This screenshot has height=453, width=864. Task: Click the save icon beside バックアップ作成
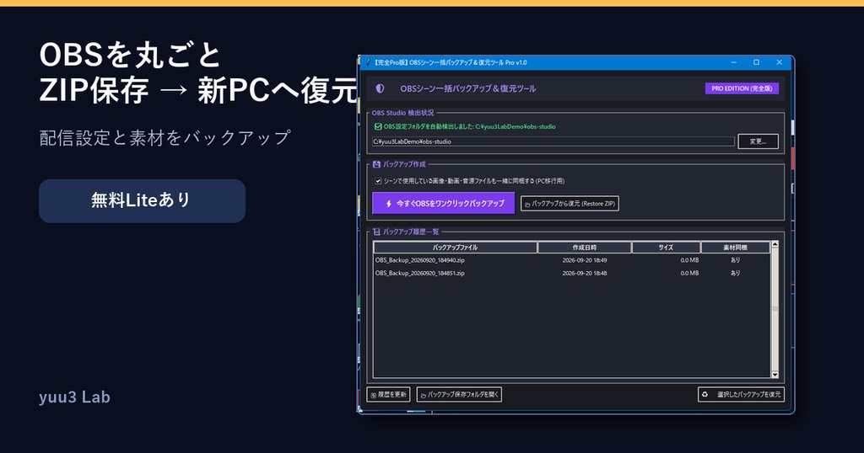(377, 164)
